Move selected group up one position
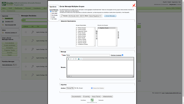This screenshot has height=104, width=184. pyautogui.click(x=118, y=34)
